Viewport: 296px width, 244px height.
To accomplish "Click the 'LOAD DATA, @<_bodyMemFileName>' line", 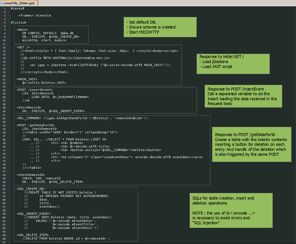I will pos(58,97).
